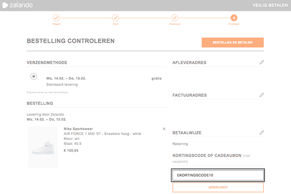Edit the Factuuradres with pencil icon
The height and width of the screenshot is (194, 291).
[x=261, y=95]
